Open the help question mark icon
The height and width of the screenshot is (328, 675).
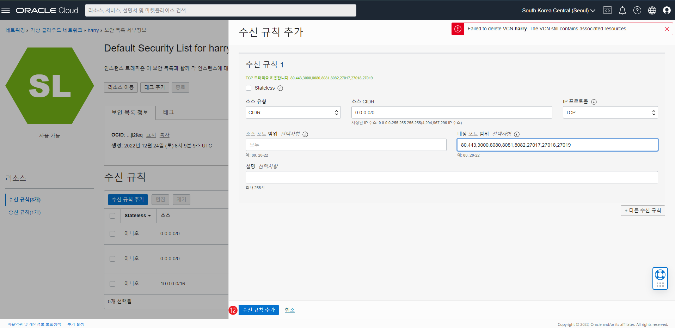point(637,10)
